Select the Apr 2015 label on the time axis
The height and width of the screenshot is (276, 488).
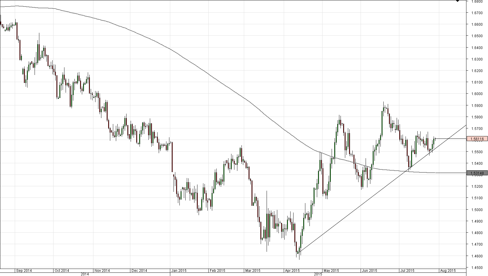tap(292, 270)
